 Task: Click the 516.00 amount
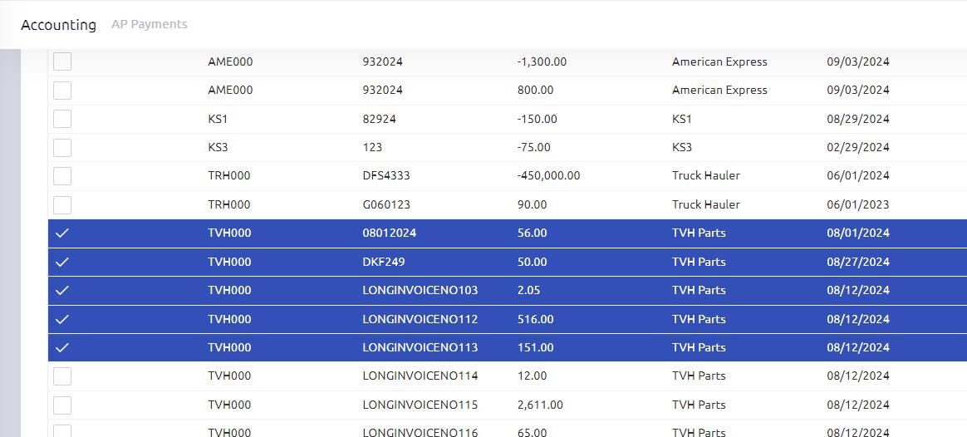point(535,319)
